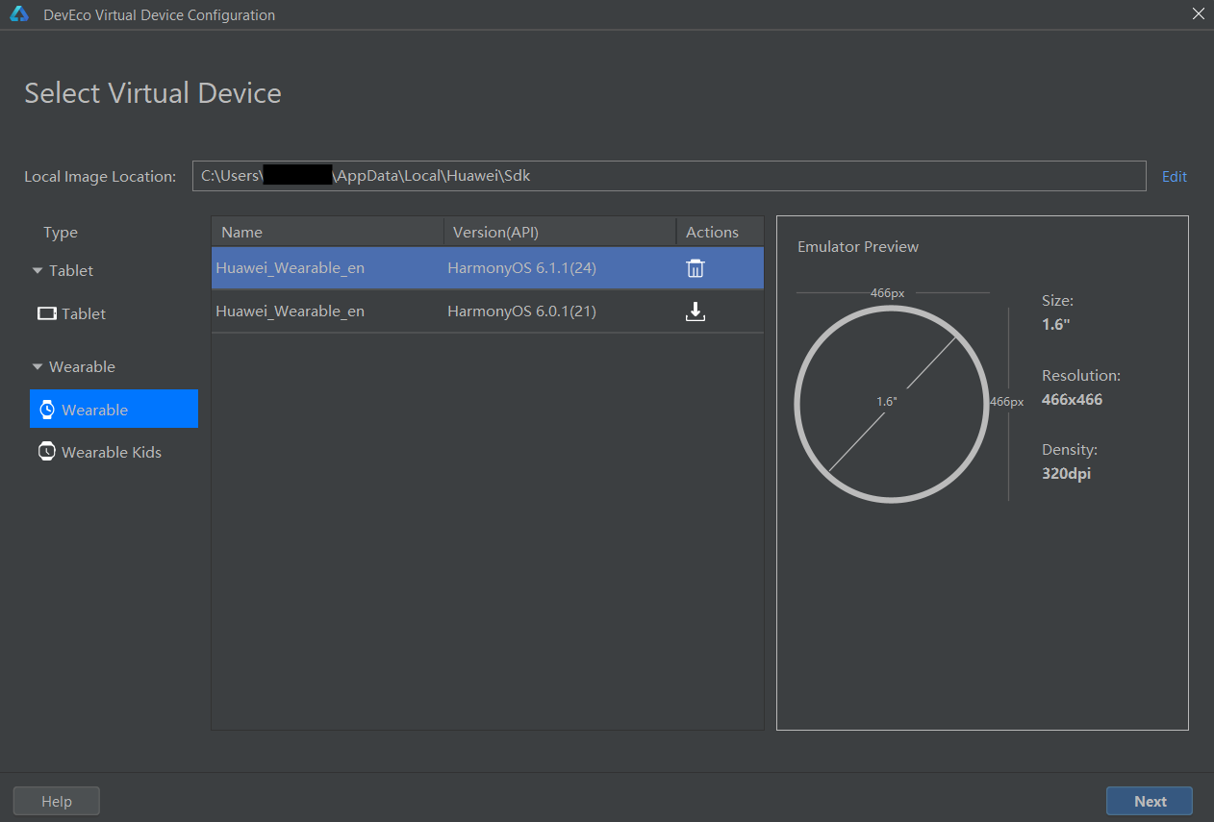Sort by the Name column header

(x=327, y=232)
